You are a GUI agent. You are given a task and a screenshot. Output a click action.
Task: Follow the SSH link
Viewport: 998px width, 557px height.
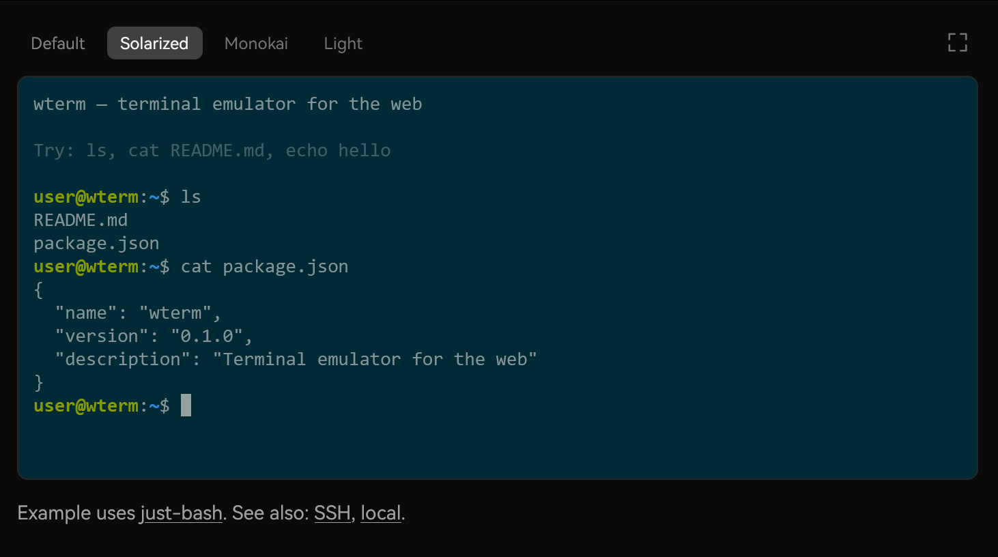(x=332, y=513)
